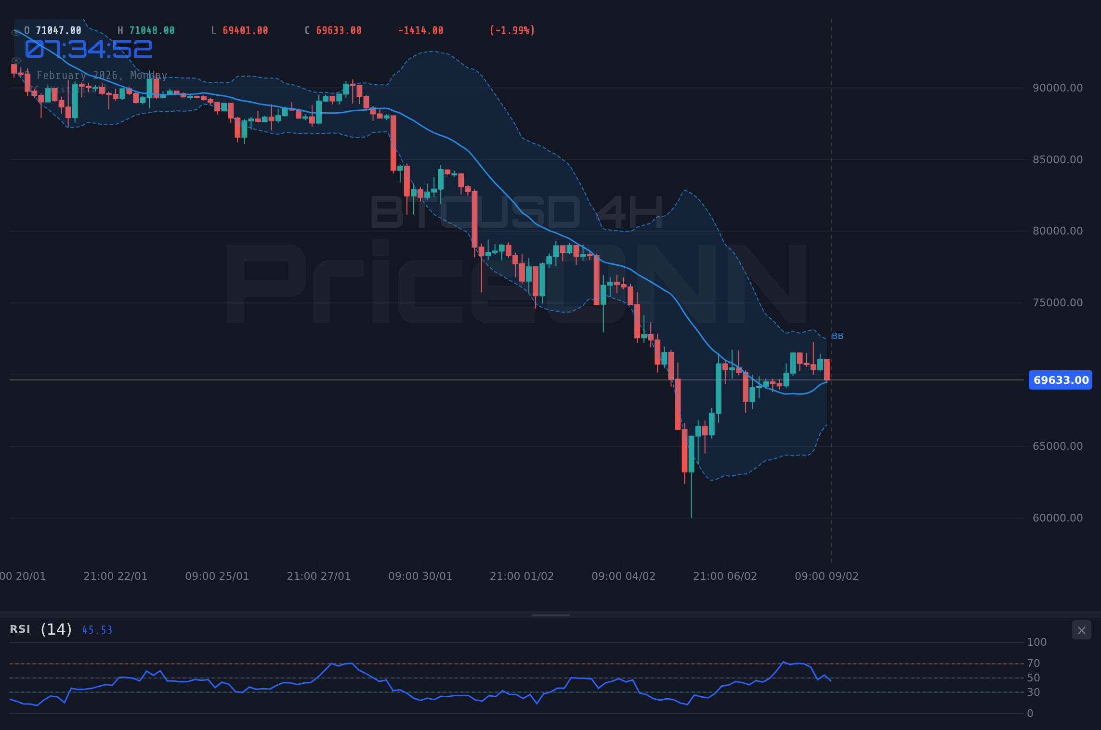Click the 90000.00 price axis label
Screen dimensions: 1101x730
coord(1058,88)
